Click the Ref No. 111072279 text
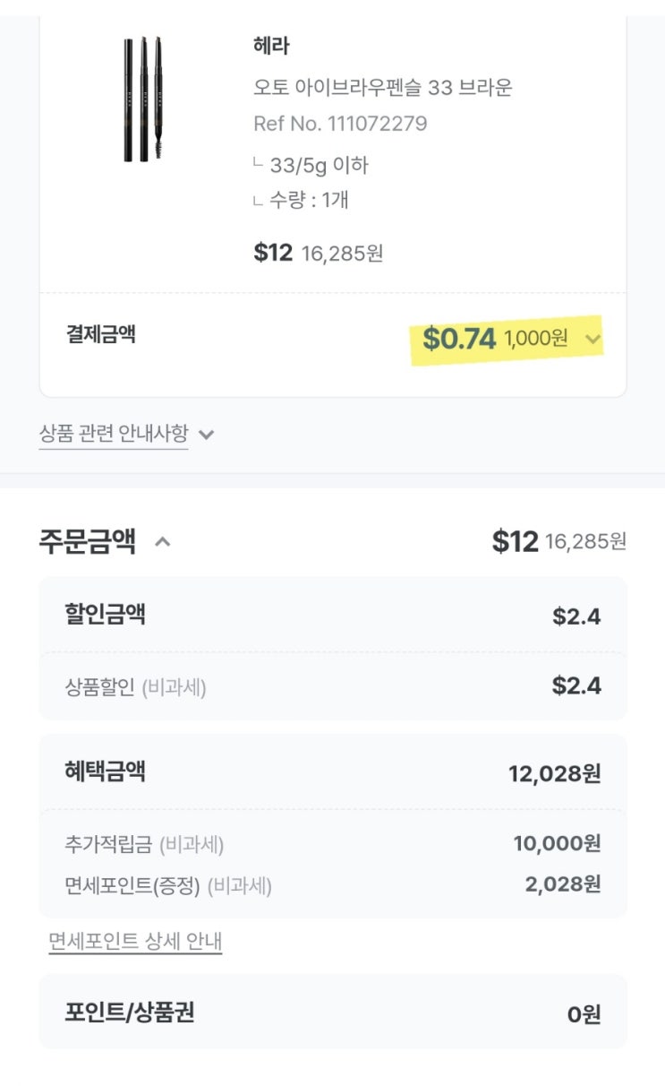The image size is (665, 1086). 340,124
